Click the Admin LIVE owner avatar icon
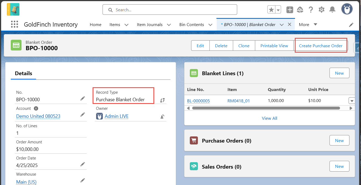Image resolution: width=361 pixels, height=185 pixels. point(99,116)
